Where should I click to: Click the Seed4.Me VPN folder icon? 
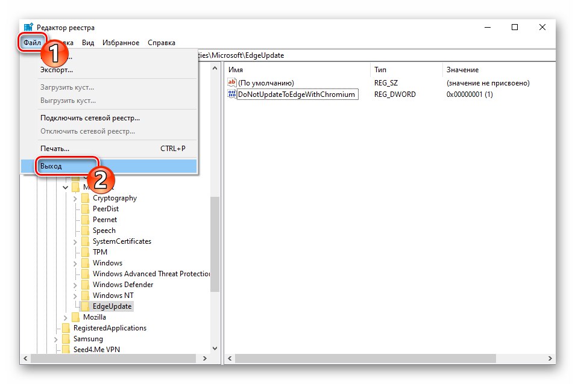[x=66, y=349]
